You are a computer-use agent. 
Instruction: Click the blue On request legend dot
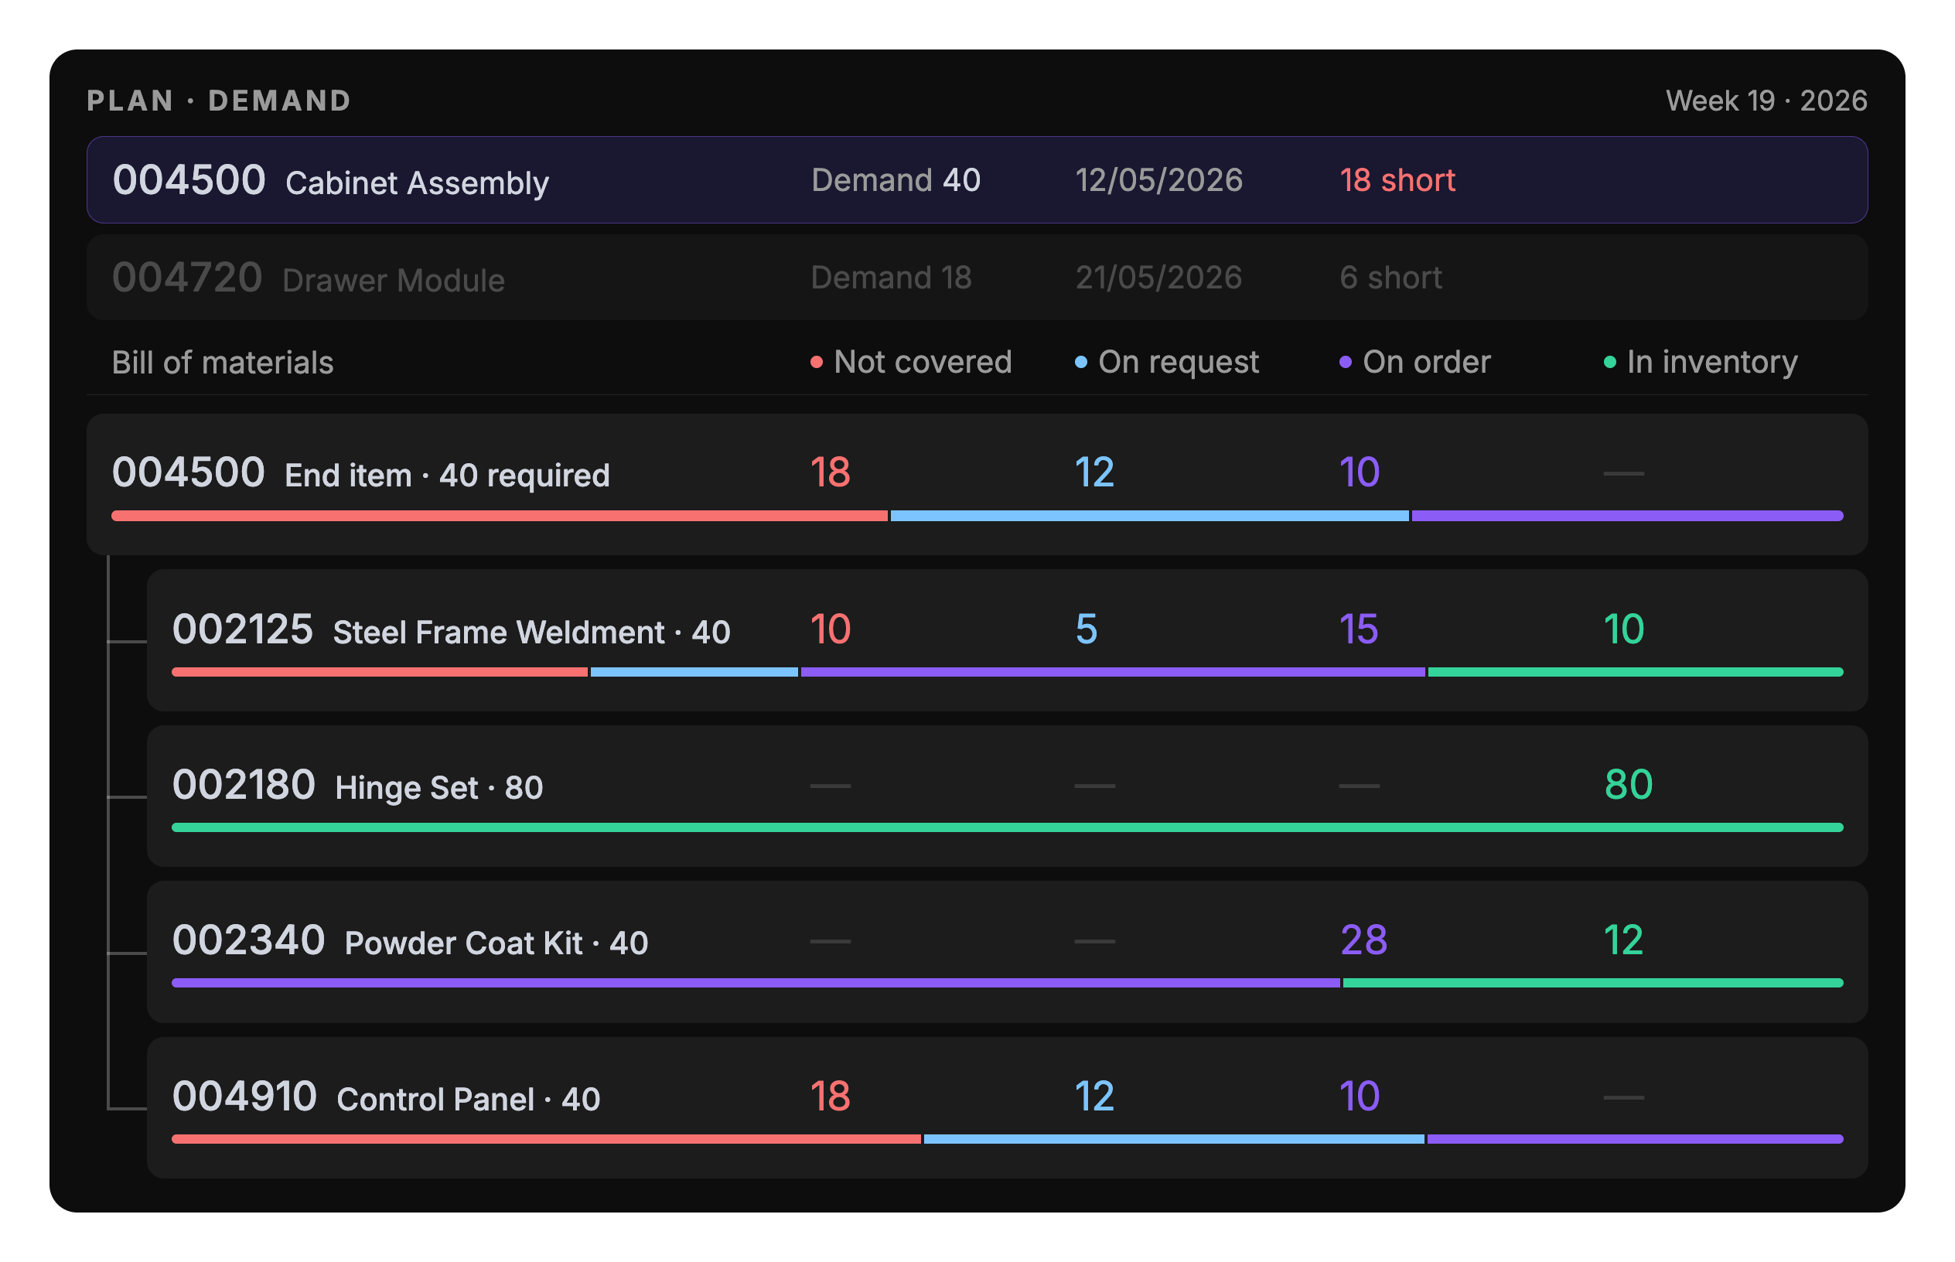[x=1080, y=362]
